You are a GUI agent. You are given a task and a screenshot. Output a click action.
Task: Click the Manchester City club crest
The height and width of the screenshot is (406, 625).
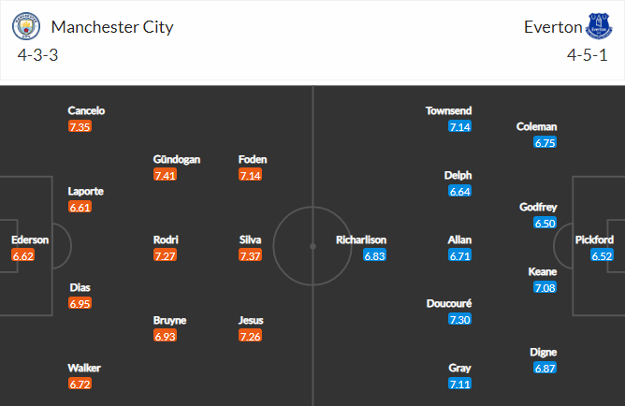click(26, 26)
